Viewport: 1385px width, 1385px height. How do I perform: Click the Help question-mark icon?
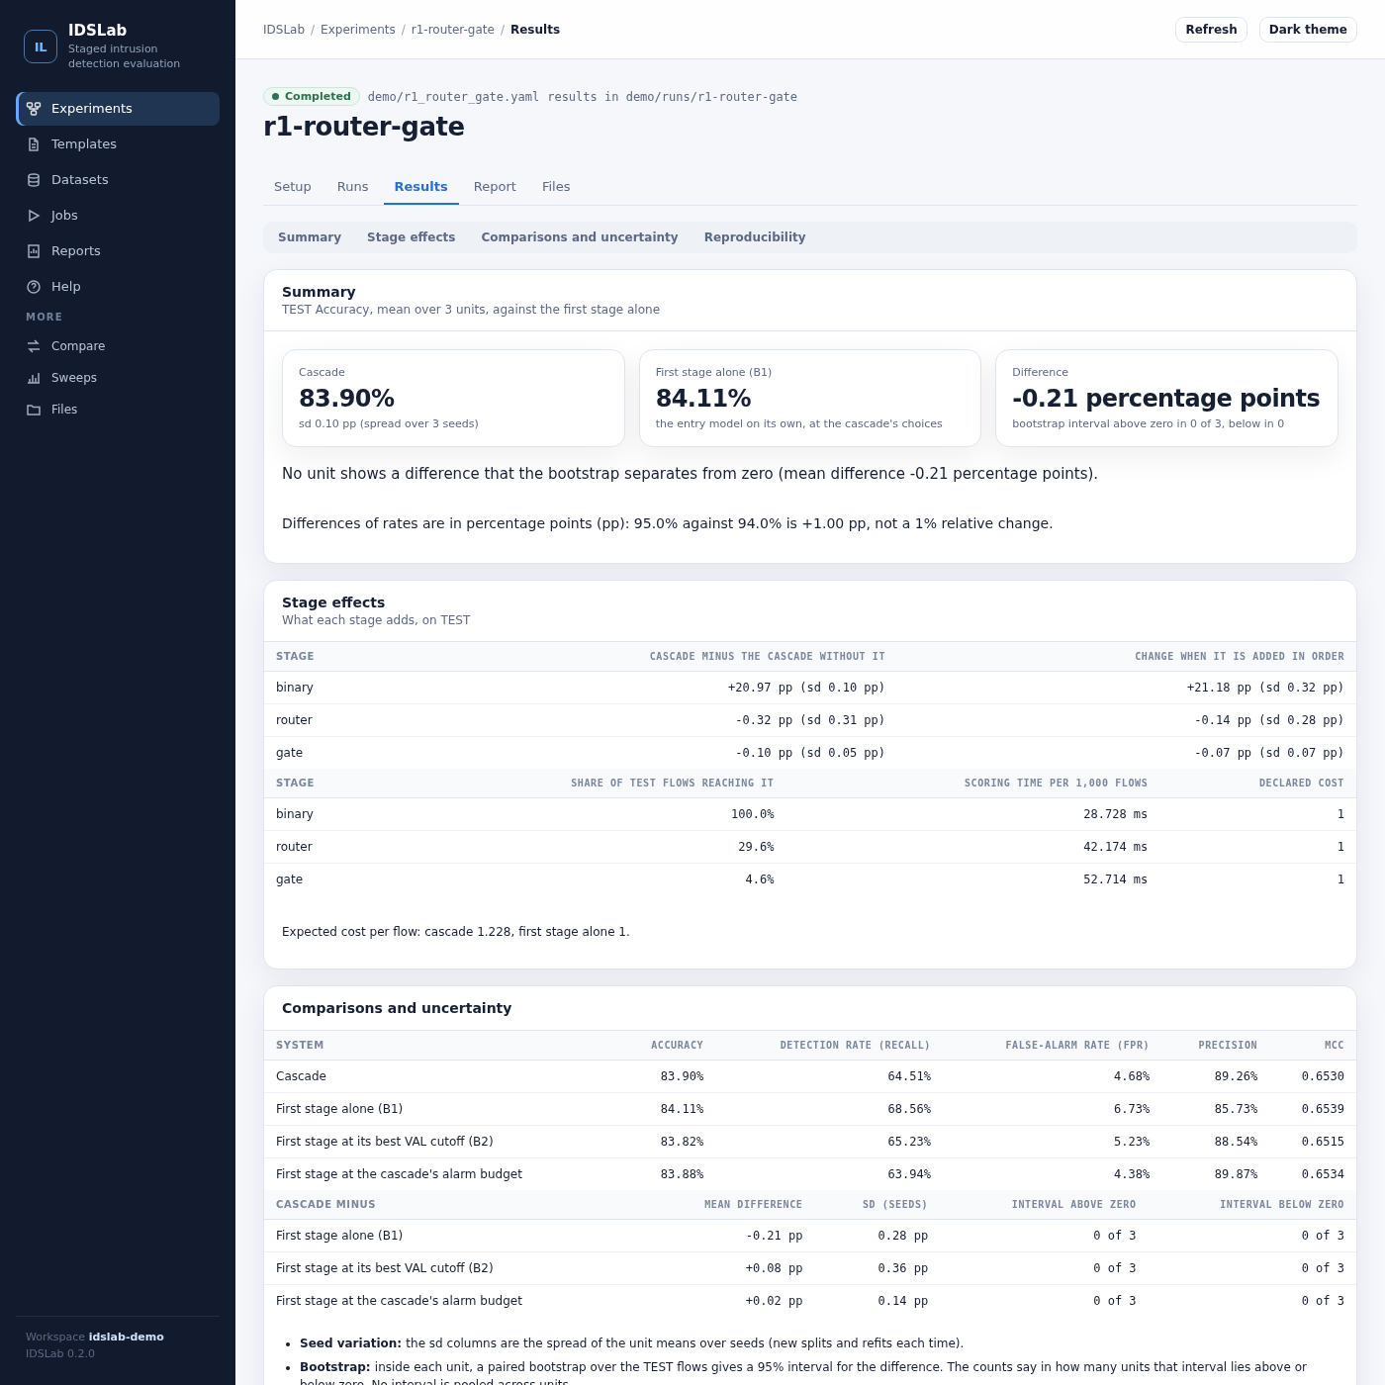(34, 287)
